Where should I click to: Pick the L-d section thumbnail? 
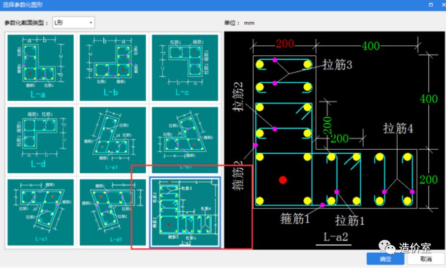pos(40,140)
